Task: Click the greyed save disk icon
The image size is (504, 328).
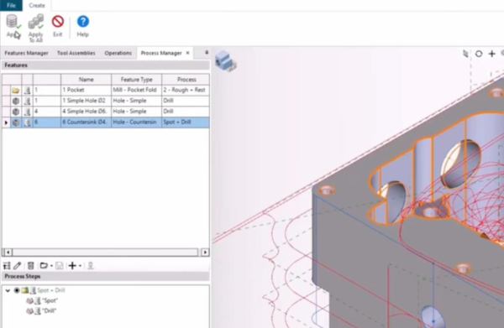Action: pos(59,266)
